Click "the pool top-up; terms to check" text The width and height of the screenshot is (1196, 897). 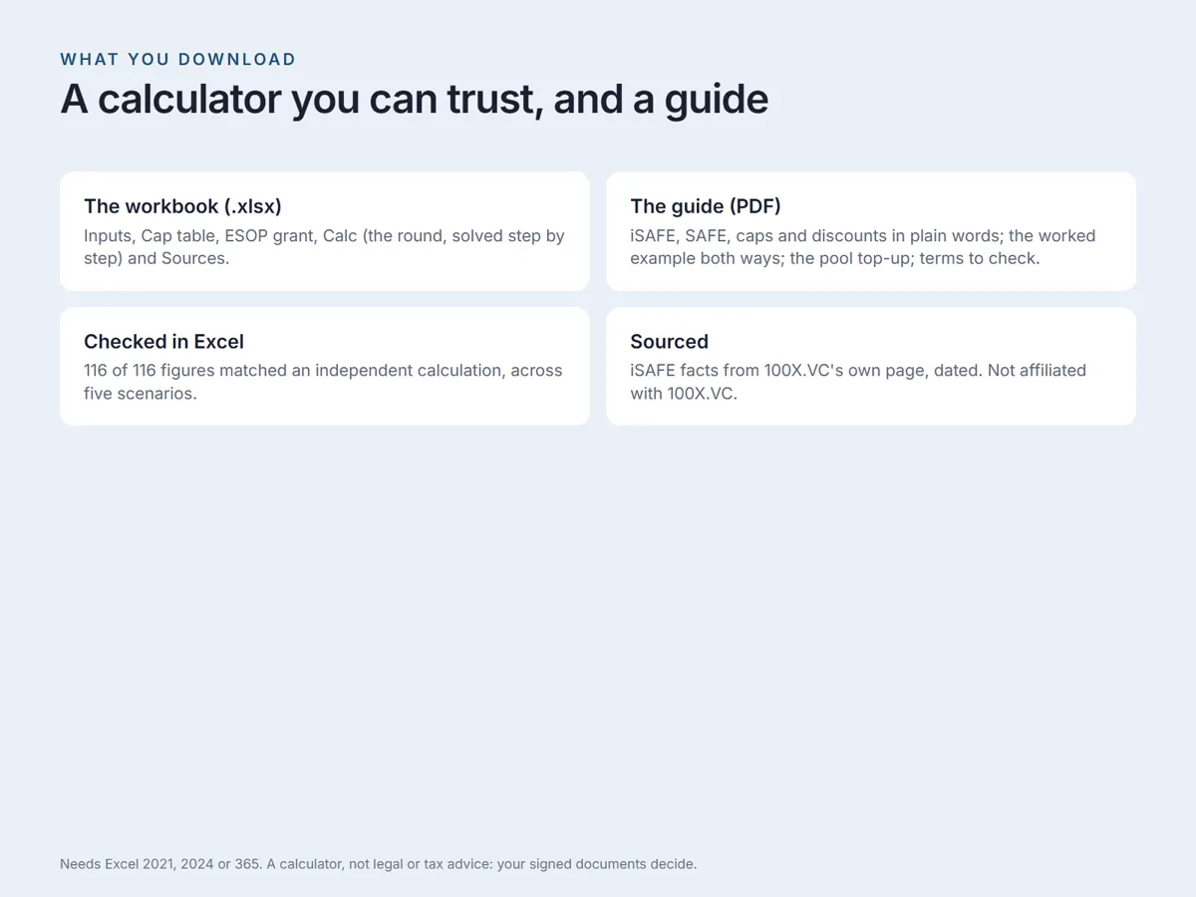click(x=914, y=258)
